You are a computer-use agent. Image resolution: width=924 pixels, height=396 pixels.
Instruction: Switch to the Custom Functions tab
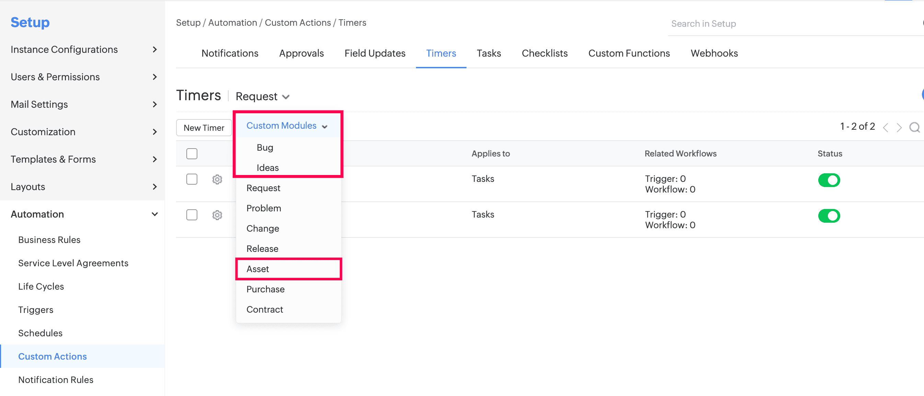(629, 54)
